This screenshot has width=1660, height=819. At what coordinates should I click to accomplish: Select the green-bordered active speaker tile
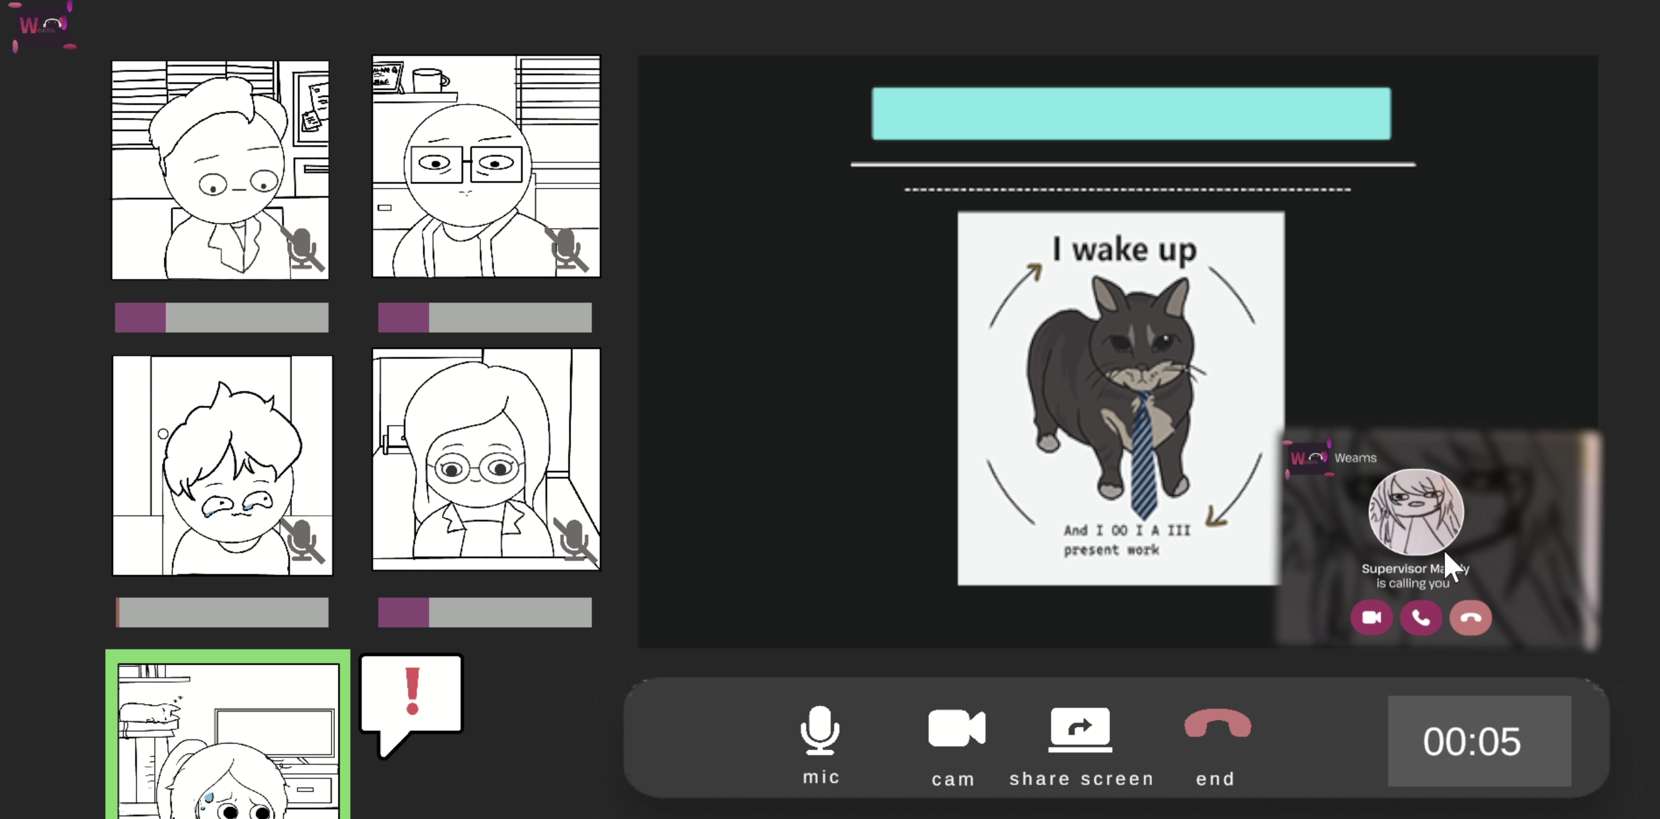click(227, 735)
